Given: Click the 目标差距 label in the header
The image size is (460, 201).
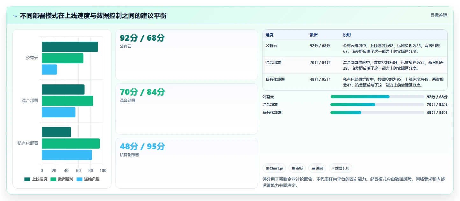Looking at the screenshot, I should click(439, 15).
